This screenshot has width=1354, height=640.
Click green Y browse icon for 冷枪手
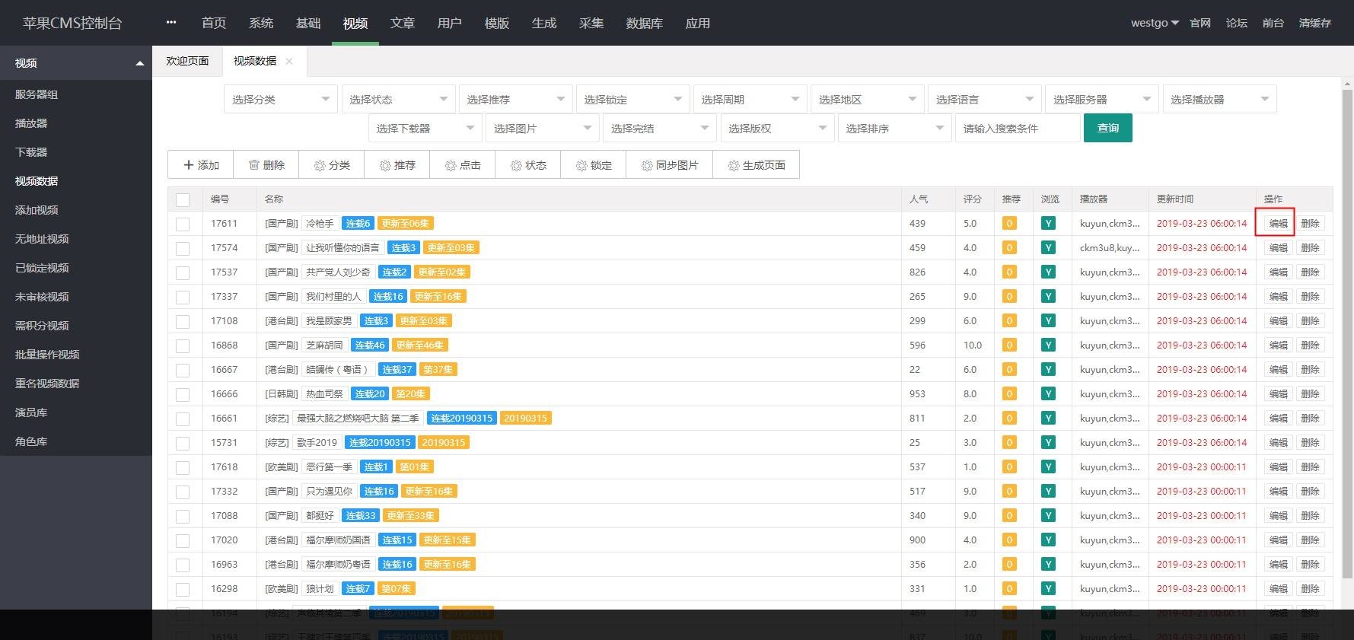tap(1048, 224)
